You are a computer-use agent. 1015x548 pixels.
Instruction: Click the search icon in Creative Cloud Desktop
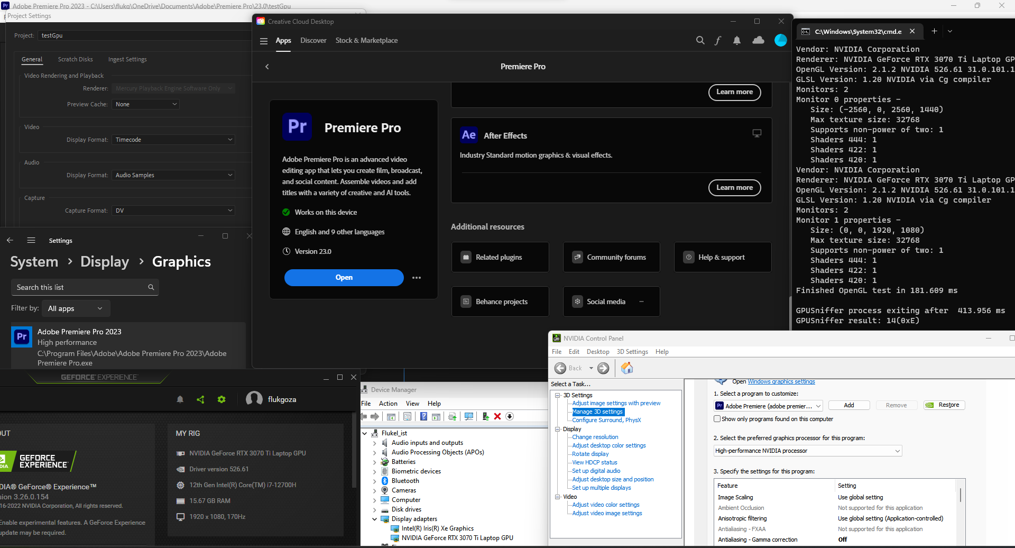point(699,40)
